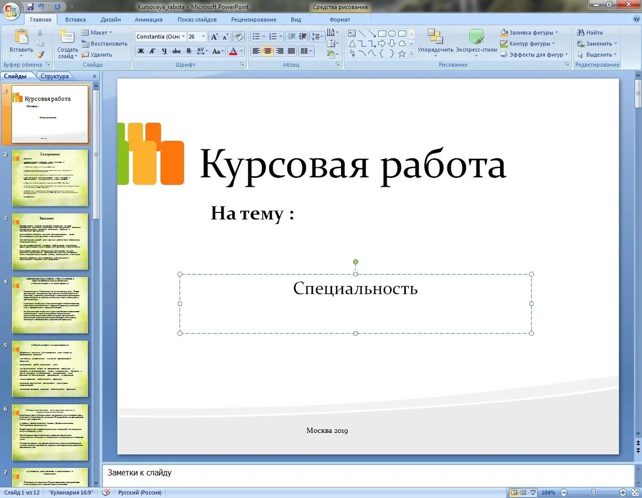The image size is (642, 498).
Task: Click the spell check icon in status bar
Action: (x=106, y=492)
